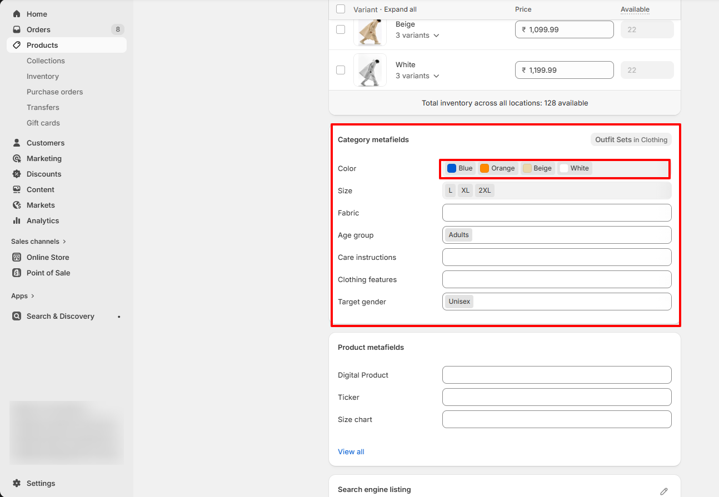Click the Discounts percent badge icon

(17, 174)
